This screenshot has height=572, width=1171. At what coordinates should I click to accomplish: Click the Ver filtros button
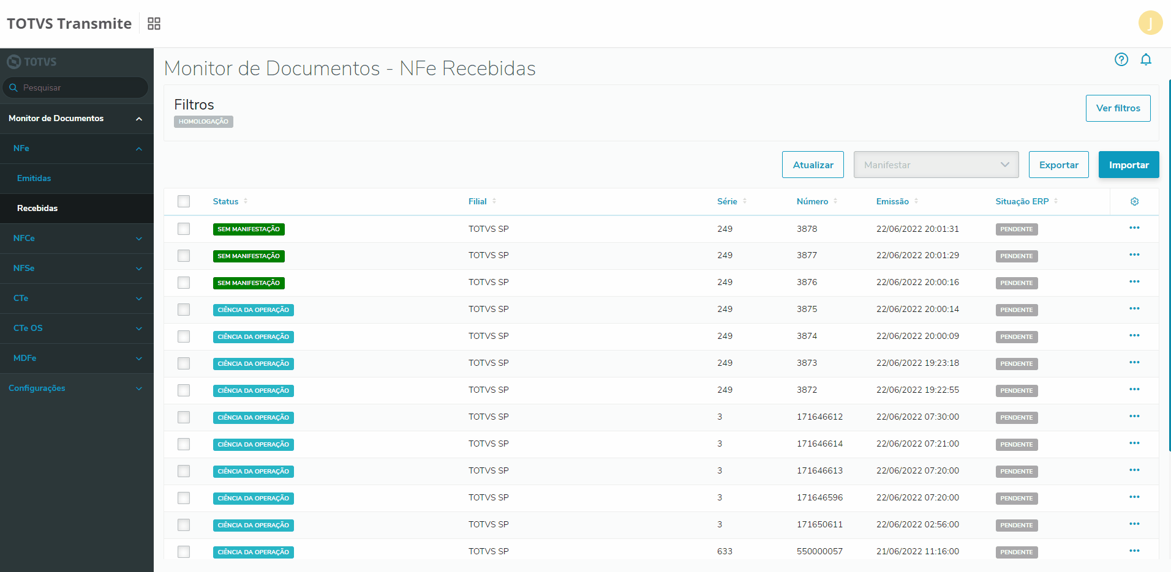(1118, 108)
